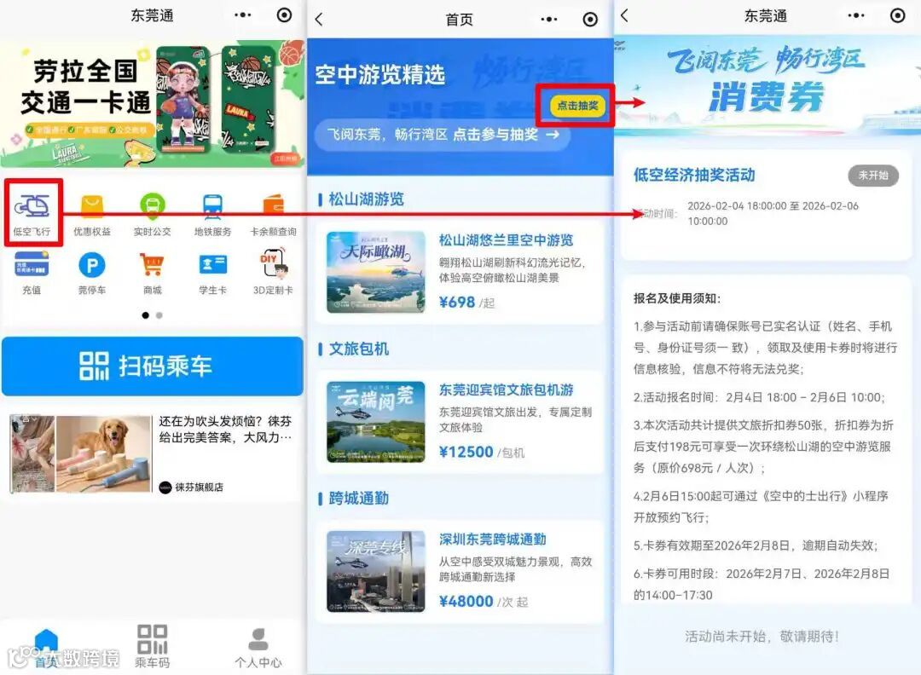Open the 3D定制卡 DIY icon
The image size is (921, 675).
[x=273, y=263]
